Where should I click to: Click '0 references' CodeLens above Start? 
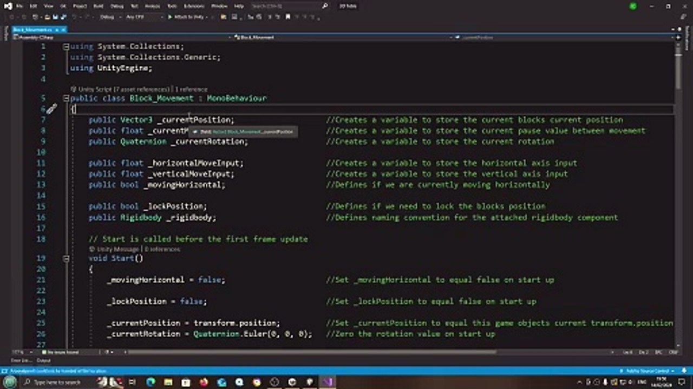tap(162, 249)
